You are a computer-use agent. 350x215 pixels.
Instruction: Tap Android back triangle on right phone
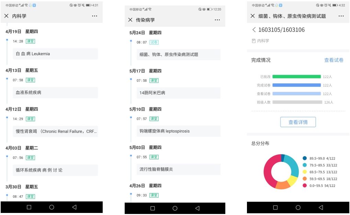point(321,207)
